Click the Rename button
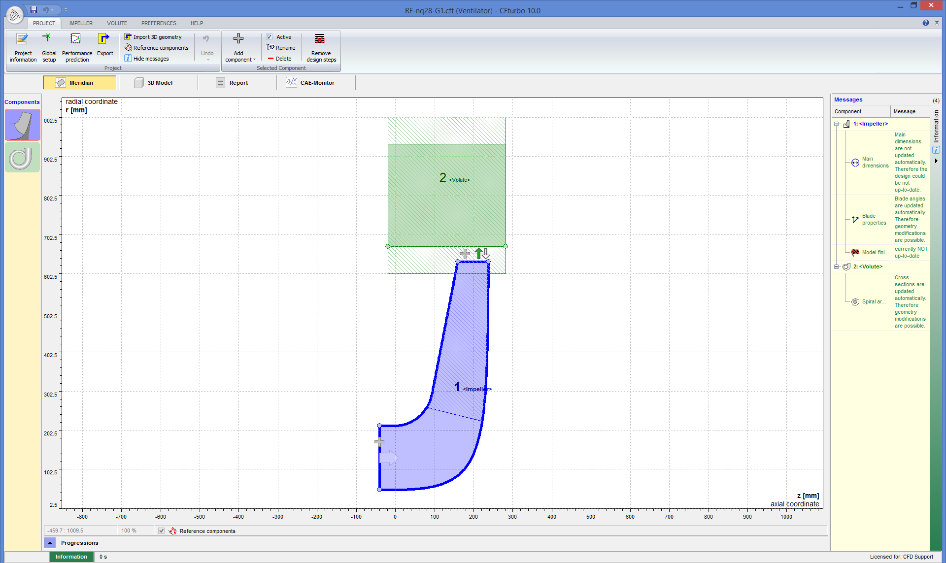This screenshot has width=946, height=563. point(281,48)
